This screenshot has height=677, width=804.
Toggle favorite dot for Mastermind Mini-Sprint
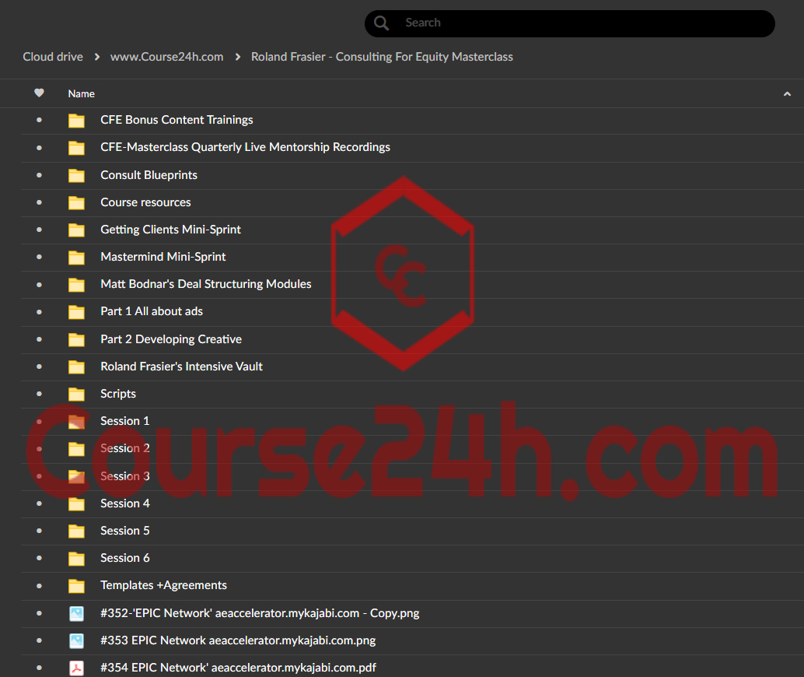pyautogui.click(x=39, y=257)
